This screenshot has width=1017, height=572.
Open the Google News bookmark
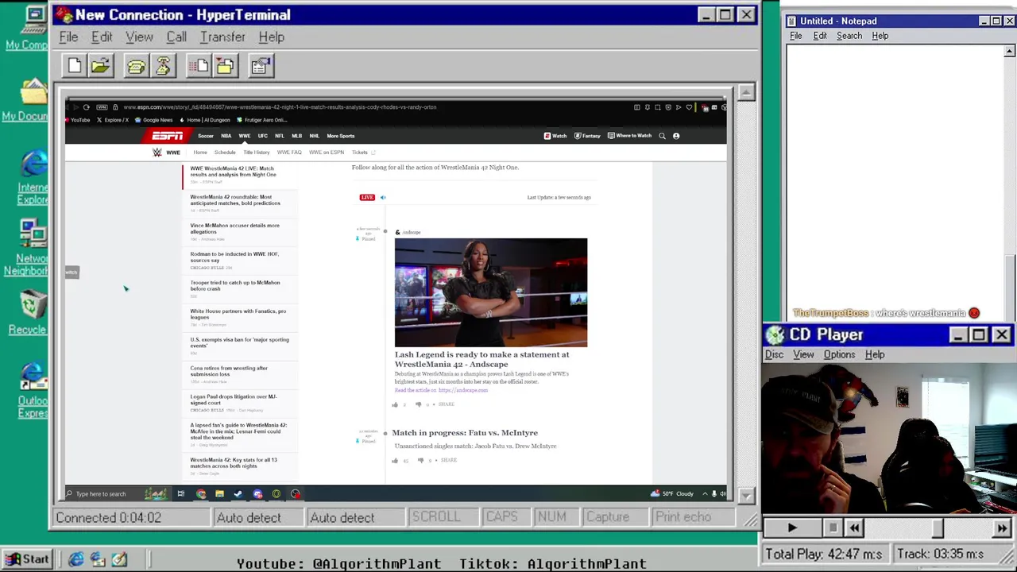pos(153,120)
